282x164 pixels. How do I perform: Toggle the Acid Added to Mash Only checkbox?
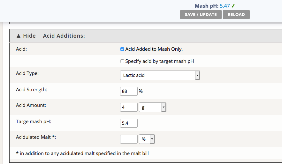[122, 49]
